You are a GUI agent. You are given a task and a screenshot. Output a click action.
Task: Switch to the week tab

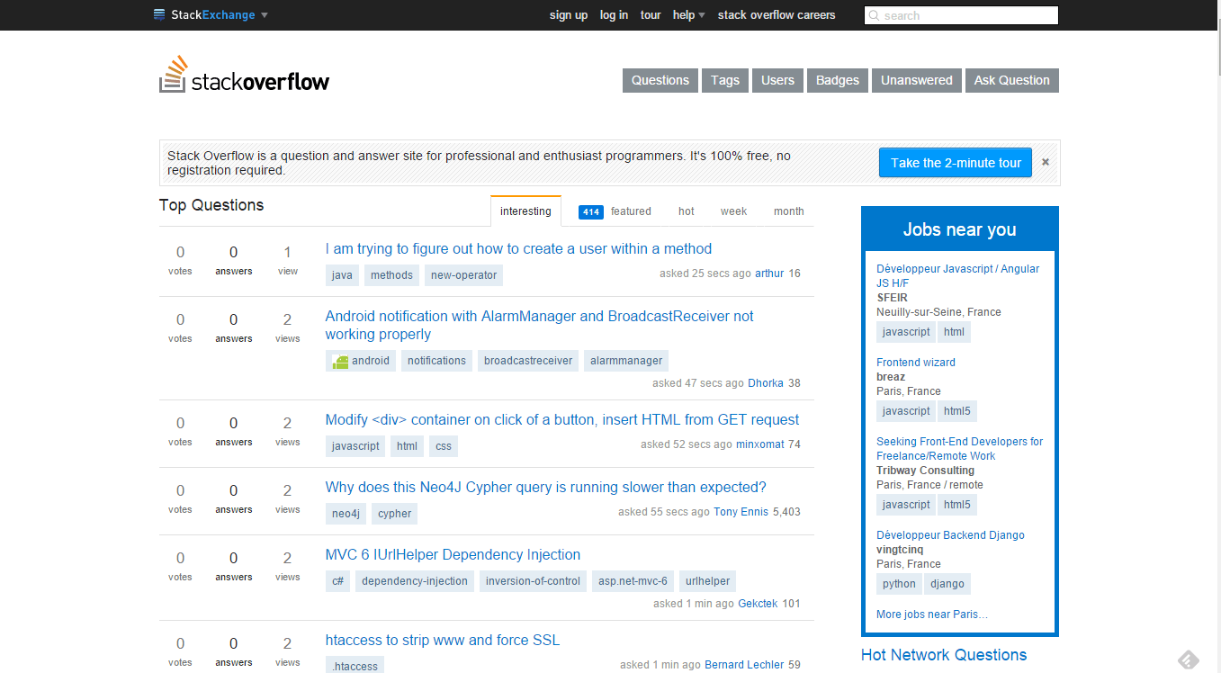tap(733, 211)
